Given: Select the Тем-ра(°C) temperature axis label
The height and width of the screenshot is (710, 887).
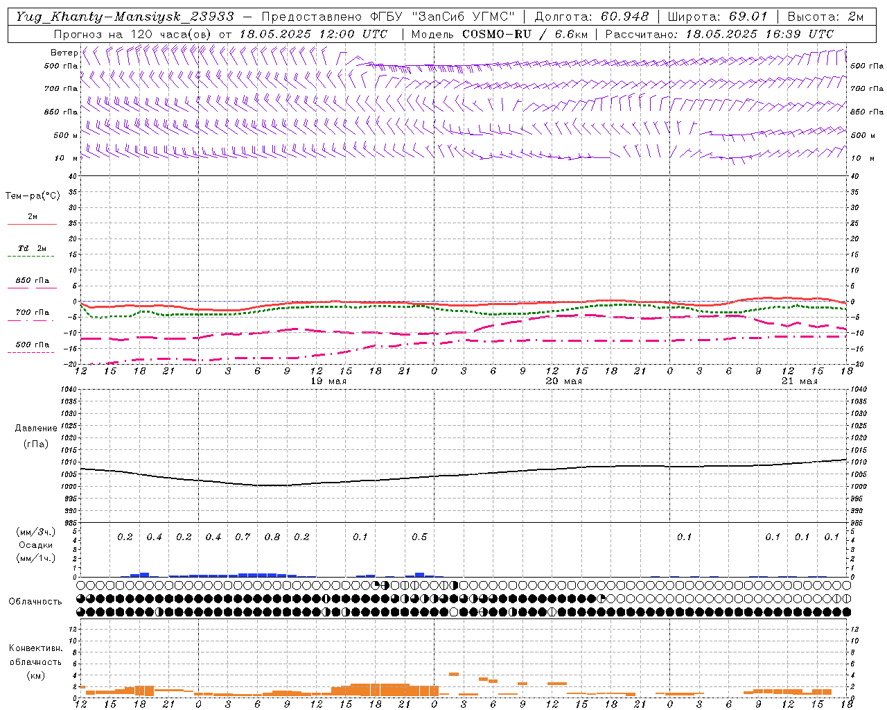Looking at the screenshot, I should [x=33, y=196].
